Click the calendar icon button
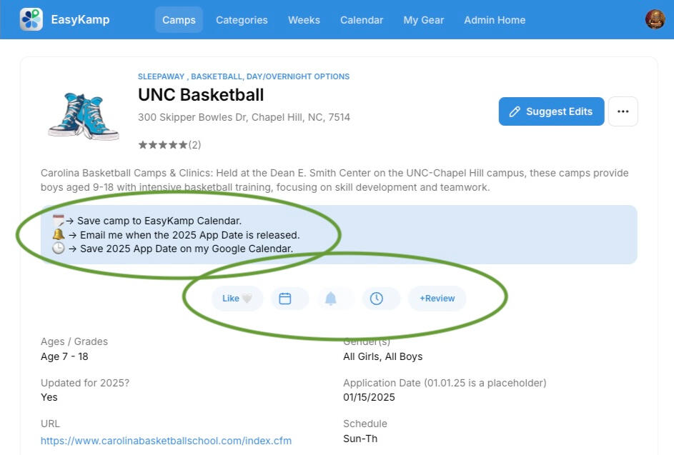This screenshot has width=674, height=455. click(285, 299)
